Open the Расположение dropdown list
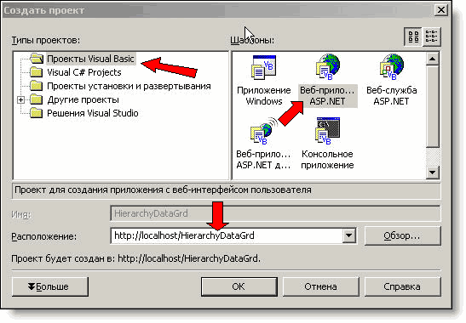This screenshot has height=323, width=466. pos(349,236)
